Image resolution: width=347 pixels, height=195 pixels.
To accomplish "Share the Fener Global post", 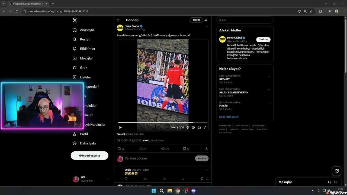I will click(x=206, y=149).
